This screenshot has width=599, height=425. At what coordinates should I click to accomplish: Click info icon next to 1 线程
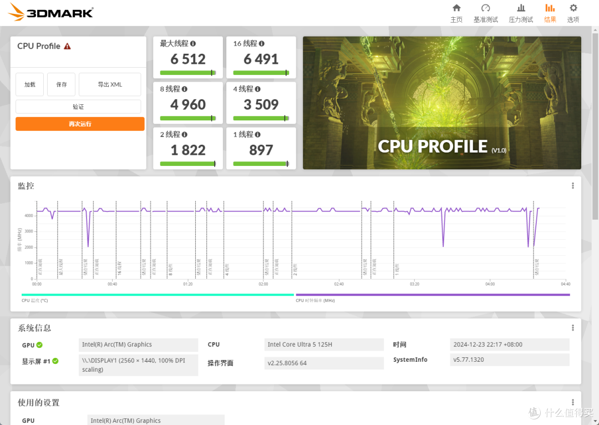point(257,134)
